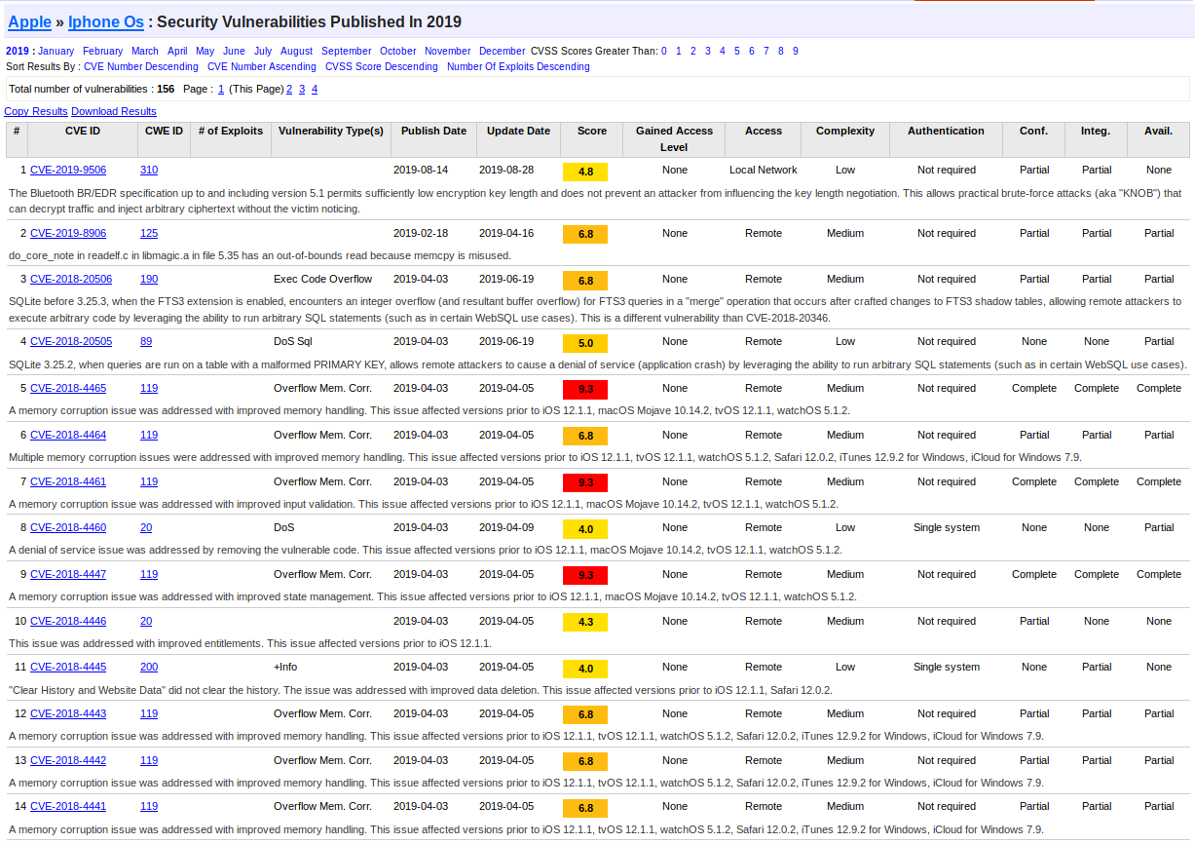Sort by Number Of Exploits Descending

(x=517, y=66)
